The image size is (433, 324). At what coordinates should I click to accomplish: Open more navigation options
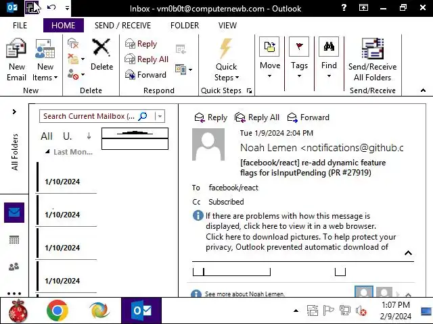pyautogui.click(x=14, y=293)
